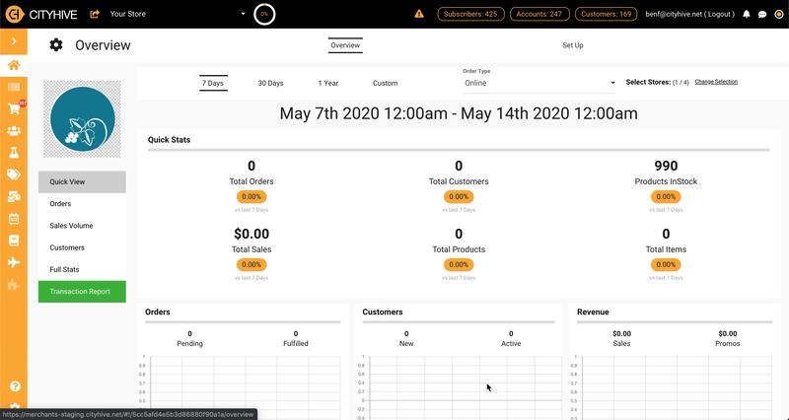Switch to the Overview tab
The width and height of the screenshot is (789, 420).
click(345, 45)
